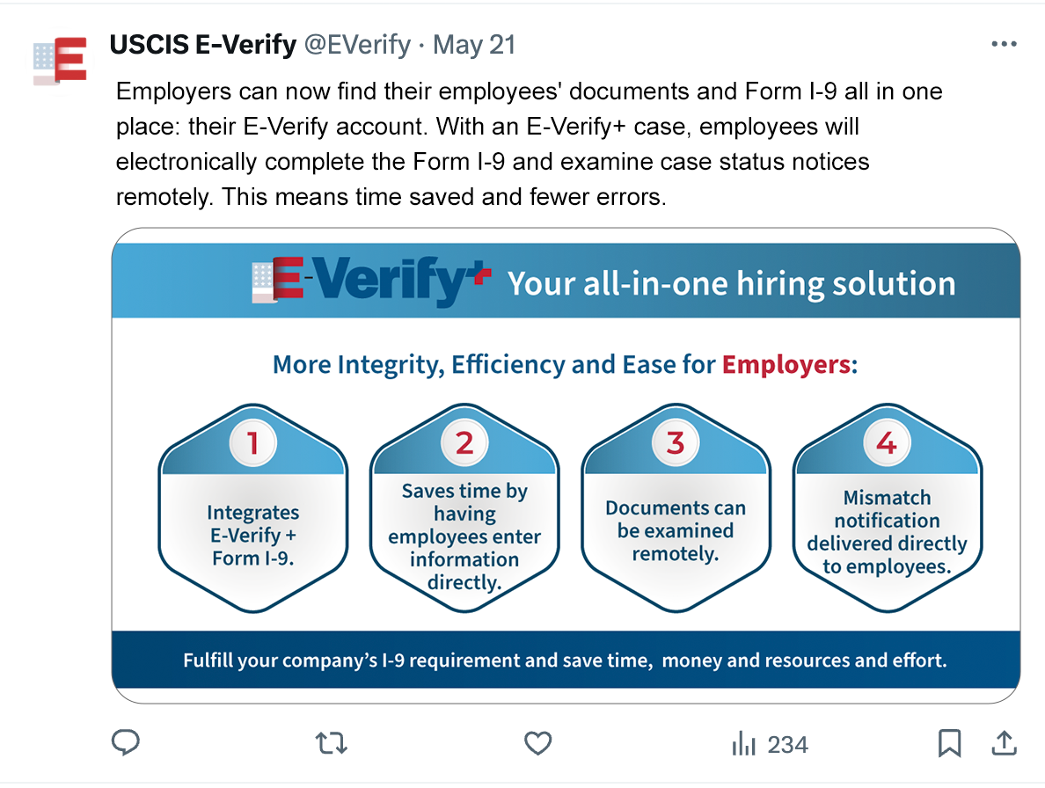The image size is (1045, 788).
Task: Click the "Your all-in-one hiring solution" banner heading
Action: pos(731,284)
